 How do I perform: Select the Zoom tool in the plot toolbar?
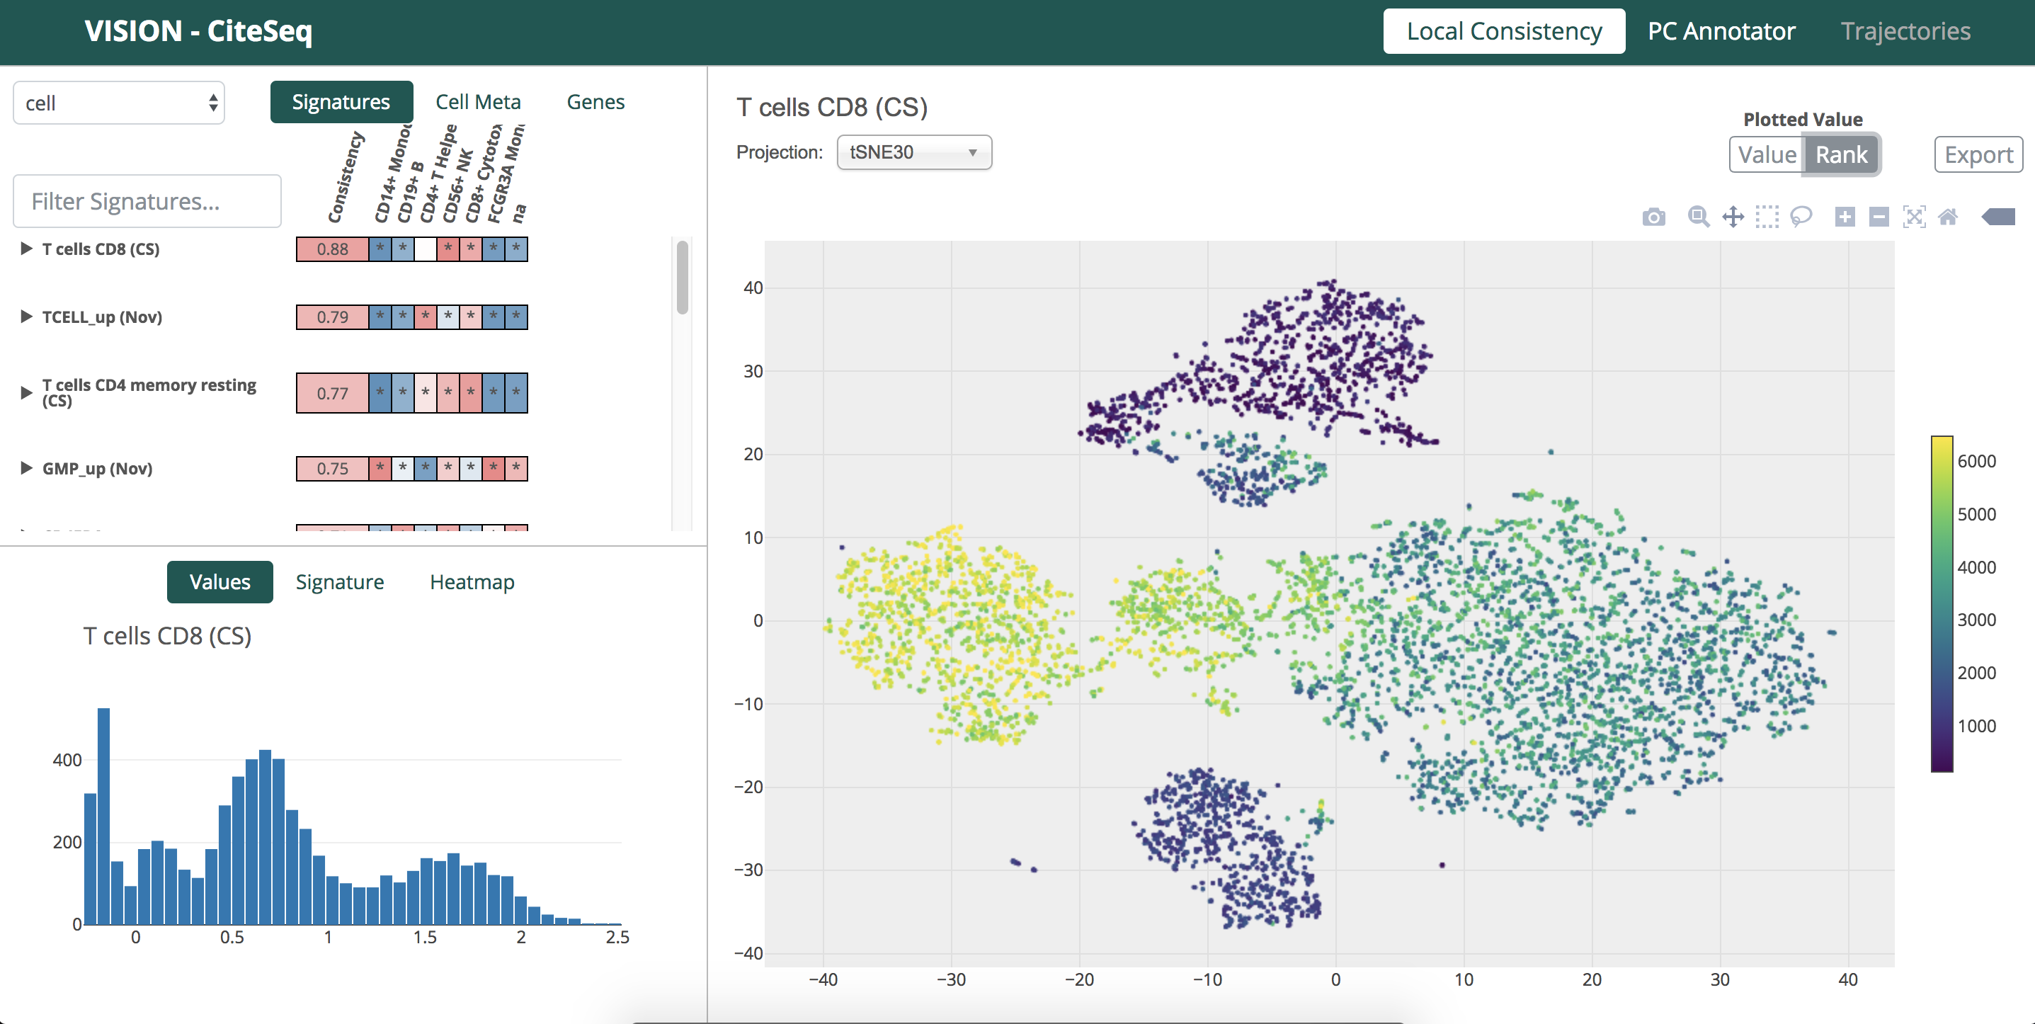(1698, 217)
